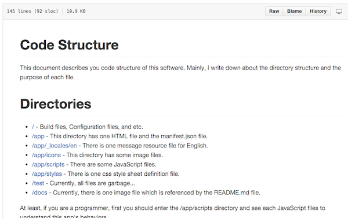
Task: Click the paragraph starting "At least, if you"
Action: tap(172, 212)
